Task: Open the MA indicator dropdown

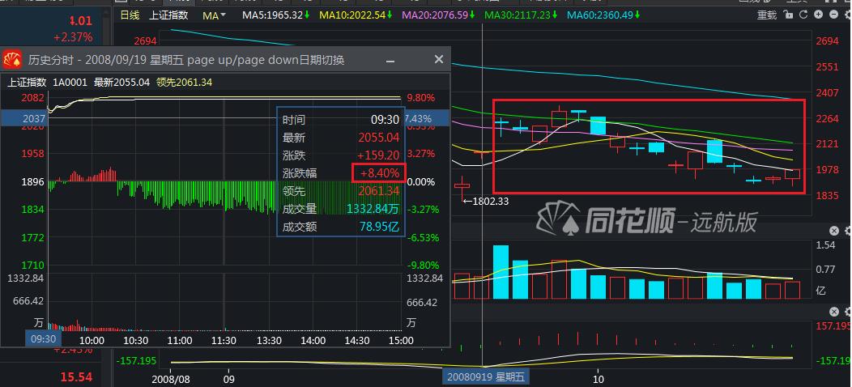Action: [x=214, y=15]
